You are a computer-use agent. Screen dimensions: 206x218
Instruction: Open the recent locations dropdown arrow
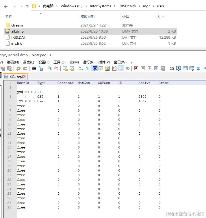pos(21,6)
